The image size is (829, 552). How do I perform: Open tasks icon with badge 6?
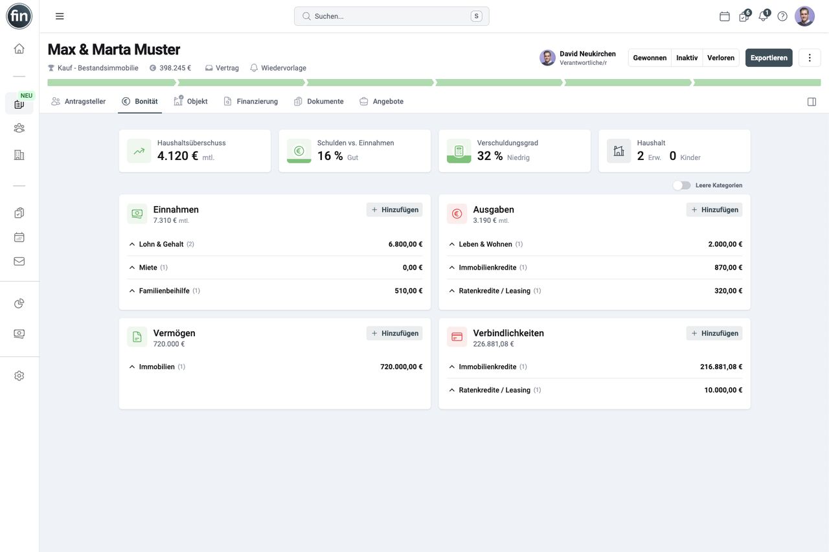[744, 16]
